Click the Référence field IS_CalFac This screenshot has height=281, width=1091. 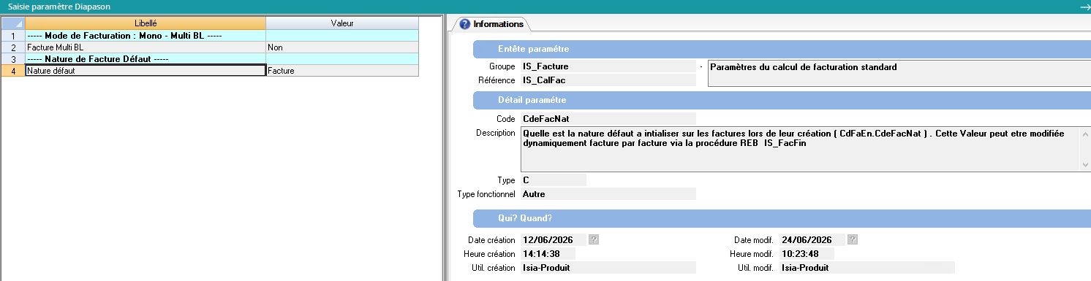pos(608,80)
